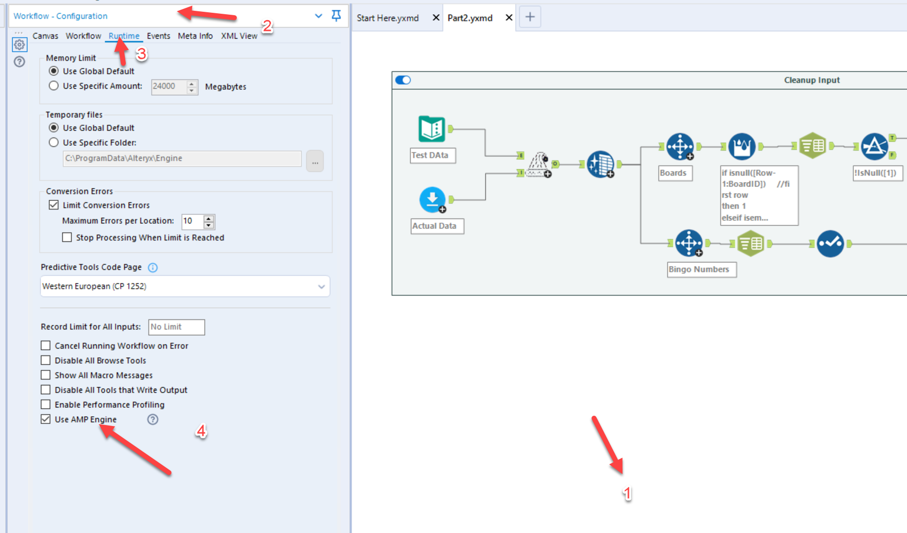Switch to the Events tab
907x533 pixels.
(158, 35)
